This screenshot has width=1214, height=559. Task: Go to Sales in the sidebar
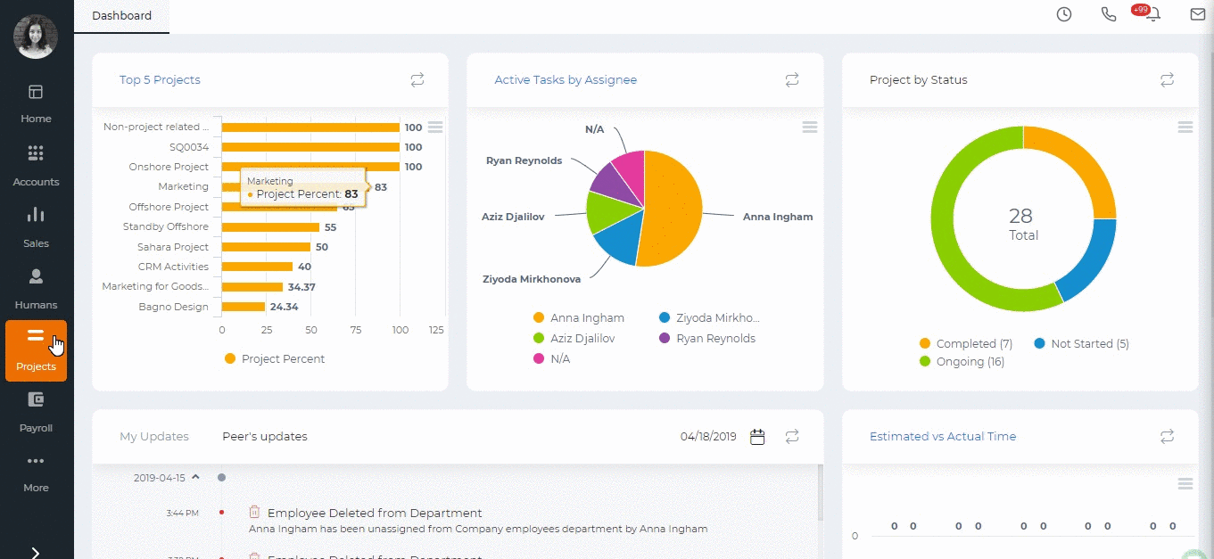pyautogui.click(x=36, y=227)
